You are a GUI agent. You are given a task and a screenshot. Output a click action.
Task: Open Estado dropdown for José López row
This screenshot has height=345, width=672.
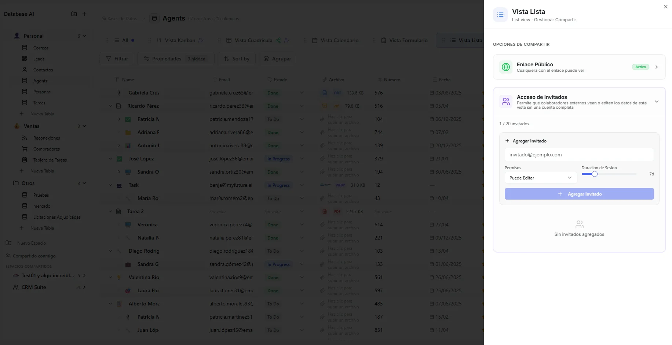click(x=302, y=159)
